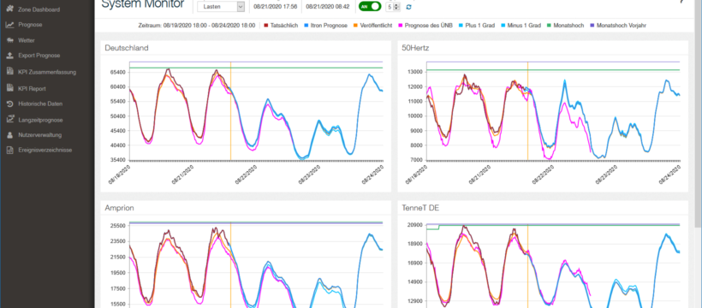702x308 pixels.
Task: Increase the refresh interval stepper
Action: 396,5
